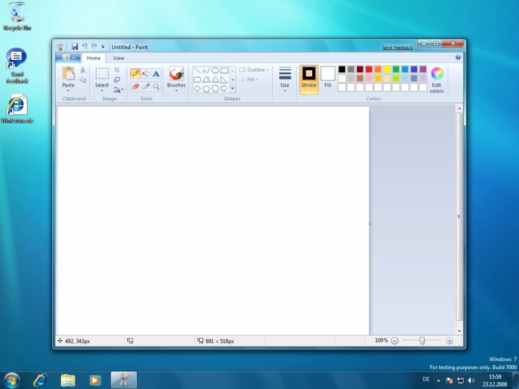Viewport: 519px width, 389px height.
Task: Open the Size line thickness dropdown
Action: [x=285, y=80]
